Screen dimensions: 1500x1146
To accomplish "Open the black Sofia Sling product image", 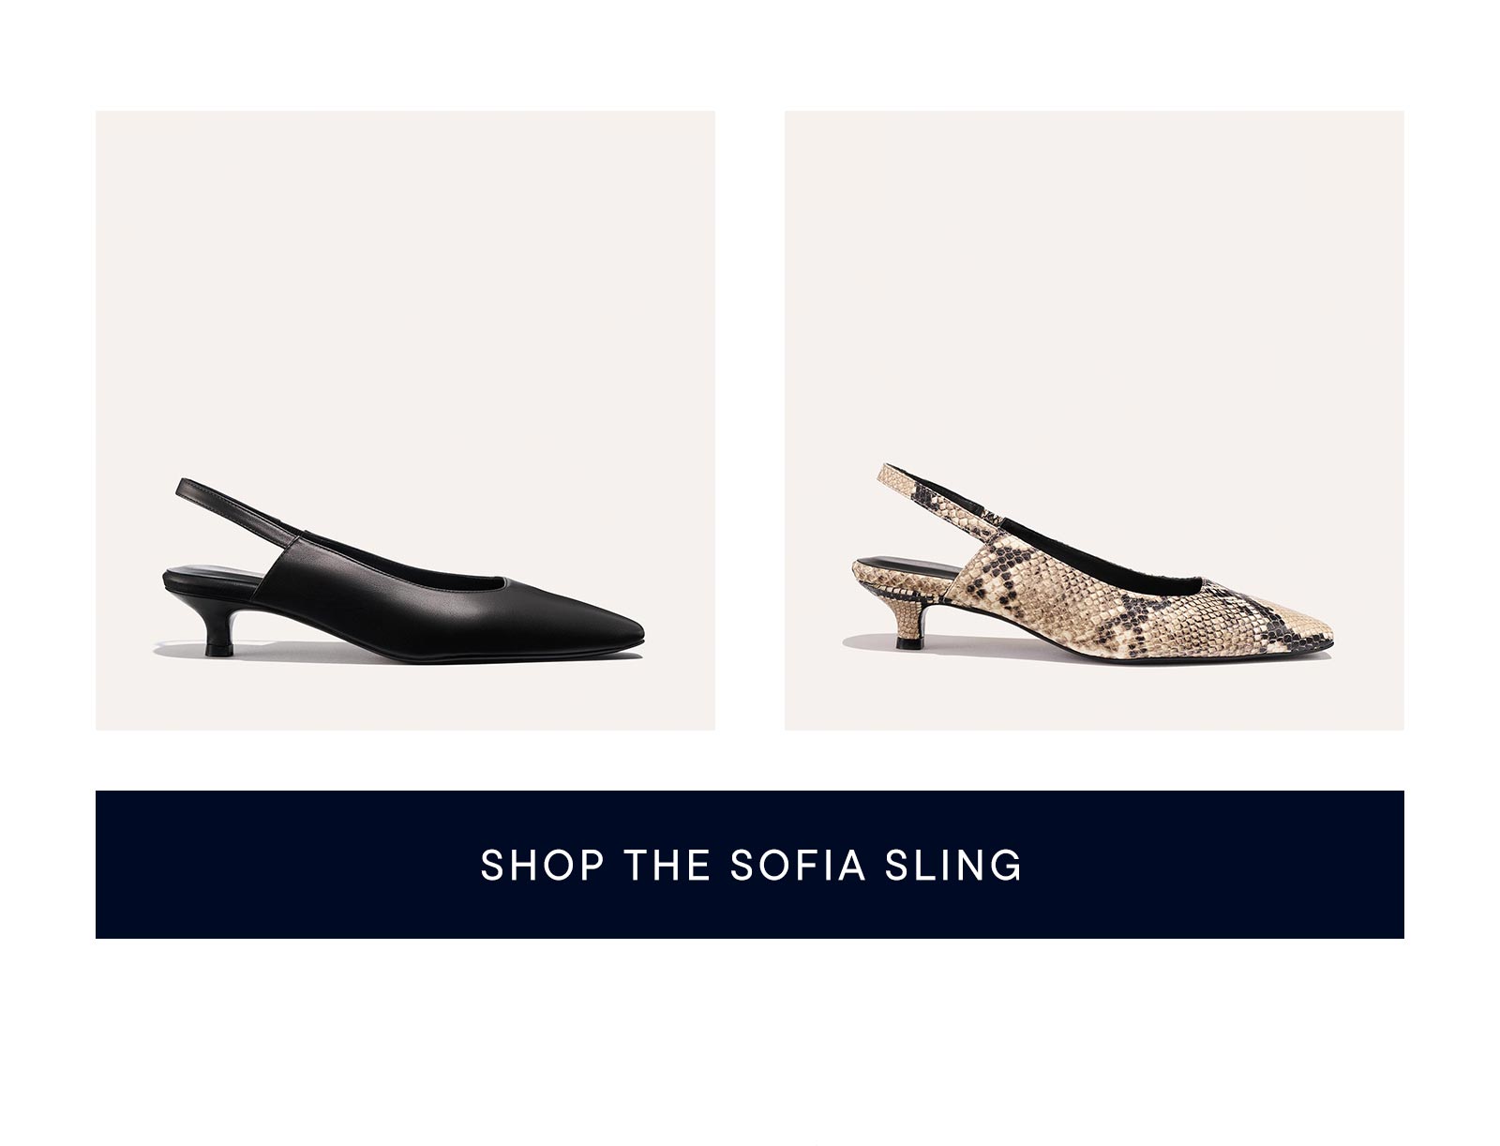I will [405, 420].
